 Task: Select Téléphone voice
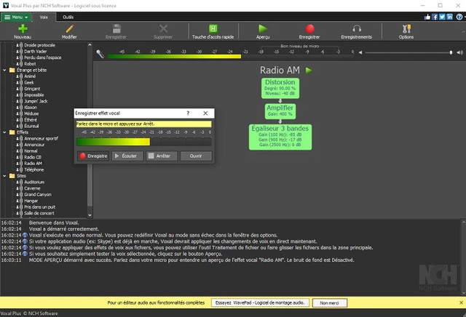[x=34, y=170]
